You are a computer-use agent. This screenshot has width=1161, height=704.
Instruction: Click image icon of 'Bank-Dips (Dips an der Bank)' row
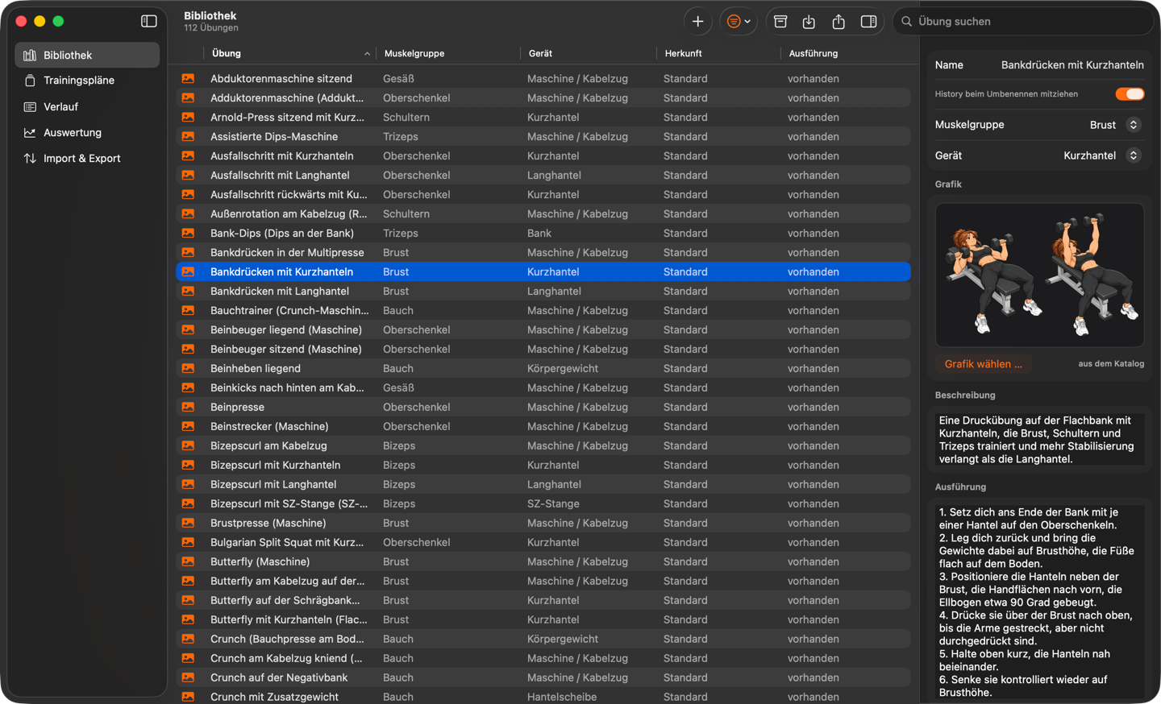pyautogui.click(x=188, y=233)
